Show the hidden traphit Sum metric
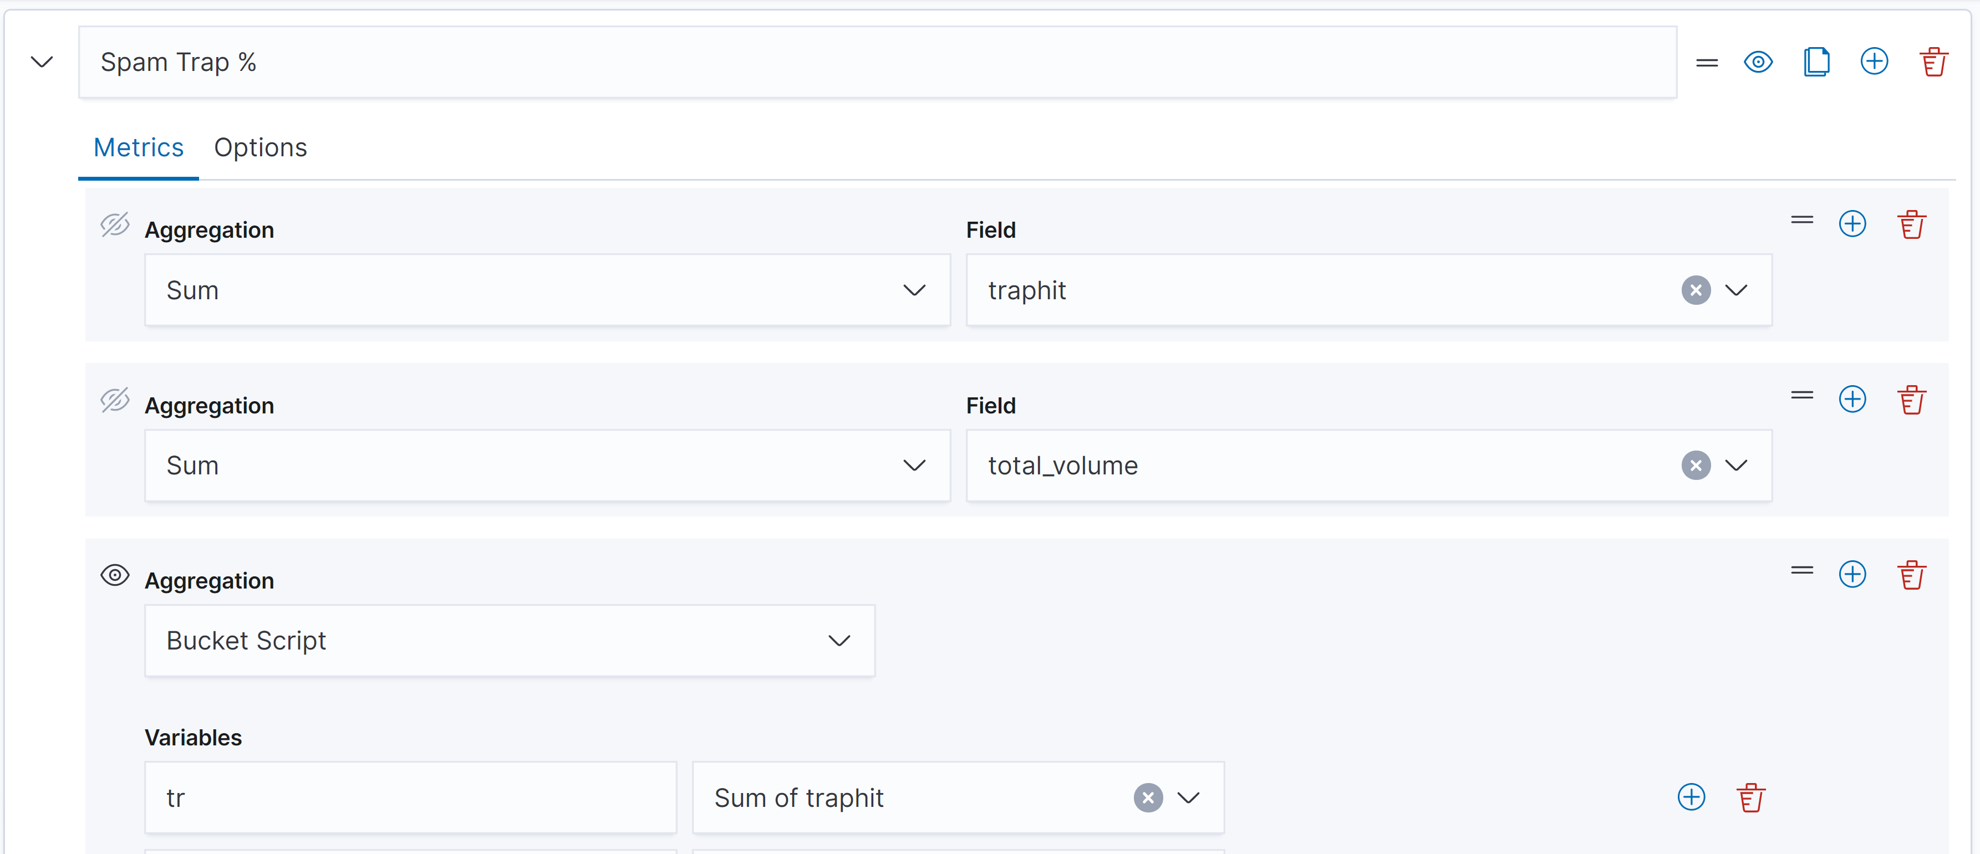 click(x=115, y=224)
